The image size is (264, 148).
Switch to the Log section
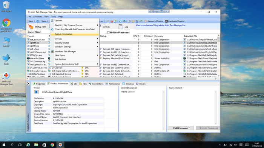(124, 27)
